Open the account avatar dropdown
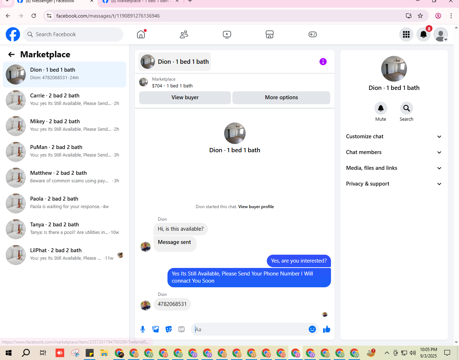This screenshot has height=360, width=459. [x=441, y=34]
